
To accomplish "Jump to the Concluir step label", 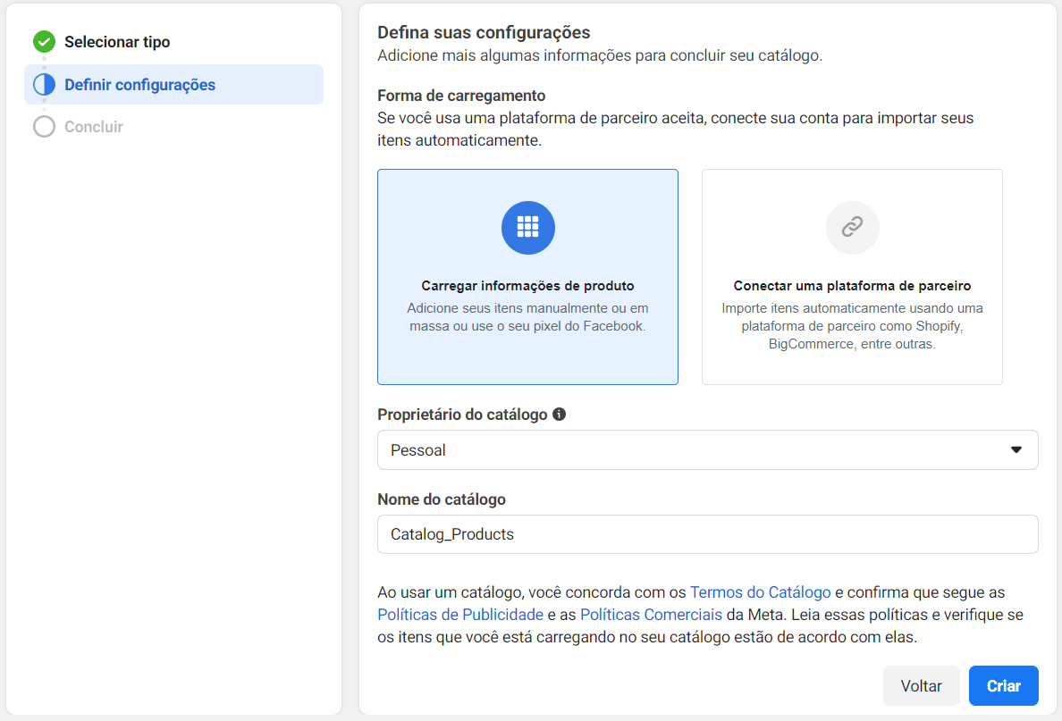I will coord(94,127).
